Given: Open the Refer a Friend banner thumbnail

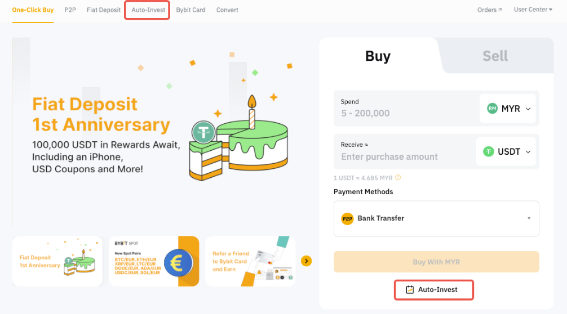Looking at the screenshot, I should click(250, 261).
